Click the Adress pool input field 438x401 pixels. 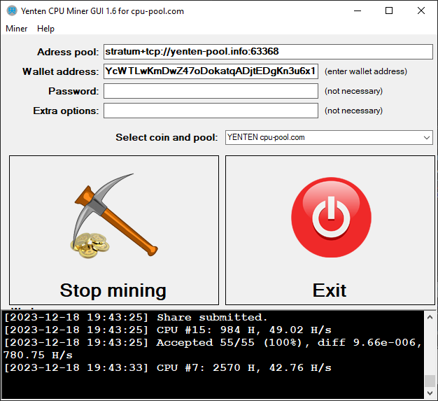(268, 52)
